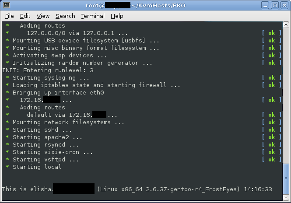Click the scrollbar up arrow

point(286,24)
